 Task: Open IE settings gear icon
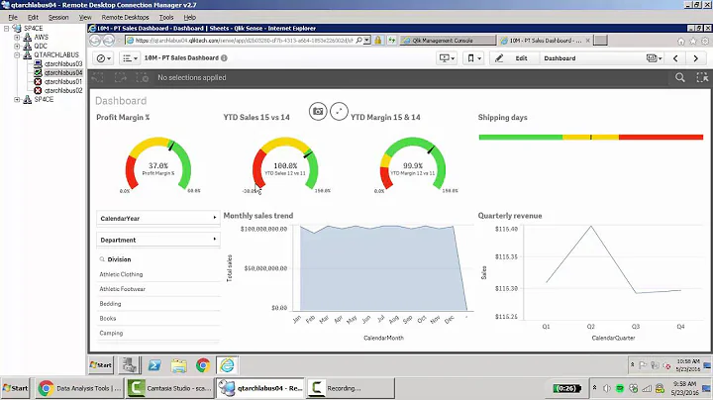pyautogui.click(x=705, y=41)
